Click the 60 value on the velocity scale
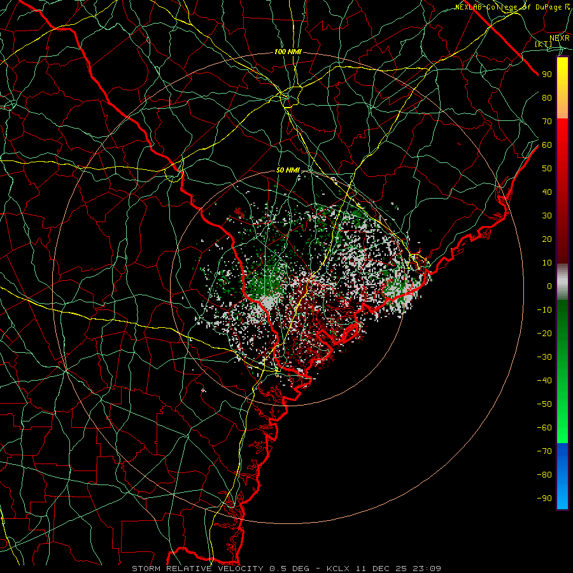The image size is (573, 573). 547,145
